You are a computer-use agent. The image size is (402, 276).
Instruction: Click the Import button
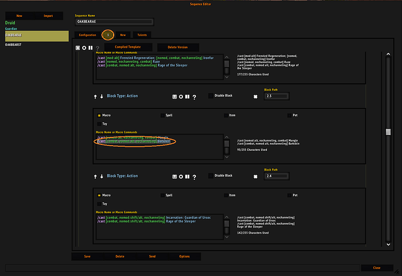tap(48, 16)
